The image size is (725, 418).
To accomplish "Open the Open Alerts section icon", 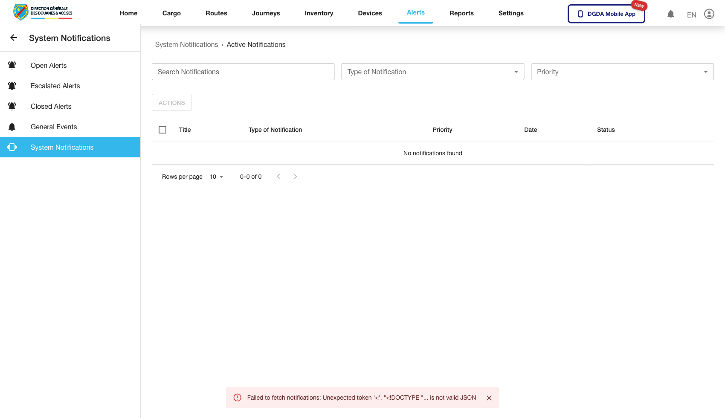I will [x=12, y=65].
